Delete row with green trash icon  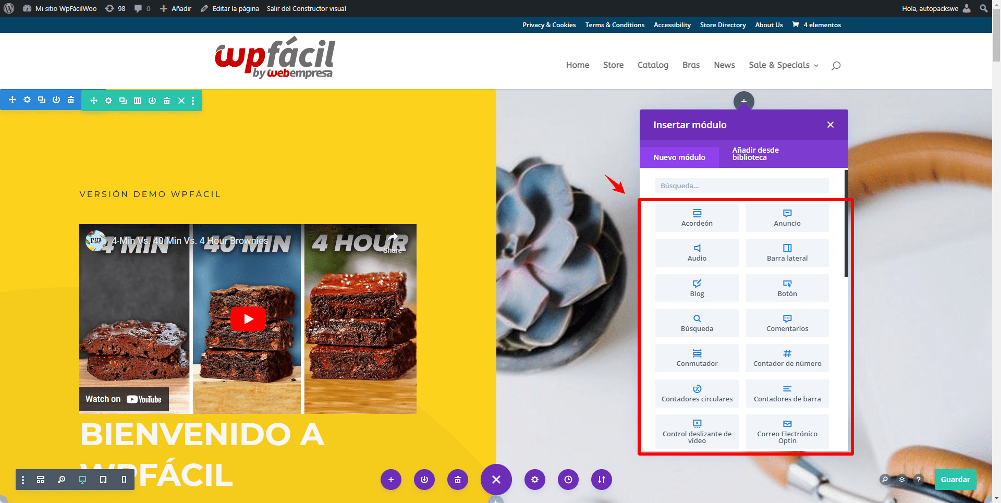click(x=167, y=101)
